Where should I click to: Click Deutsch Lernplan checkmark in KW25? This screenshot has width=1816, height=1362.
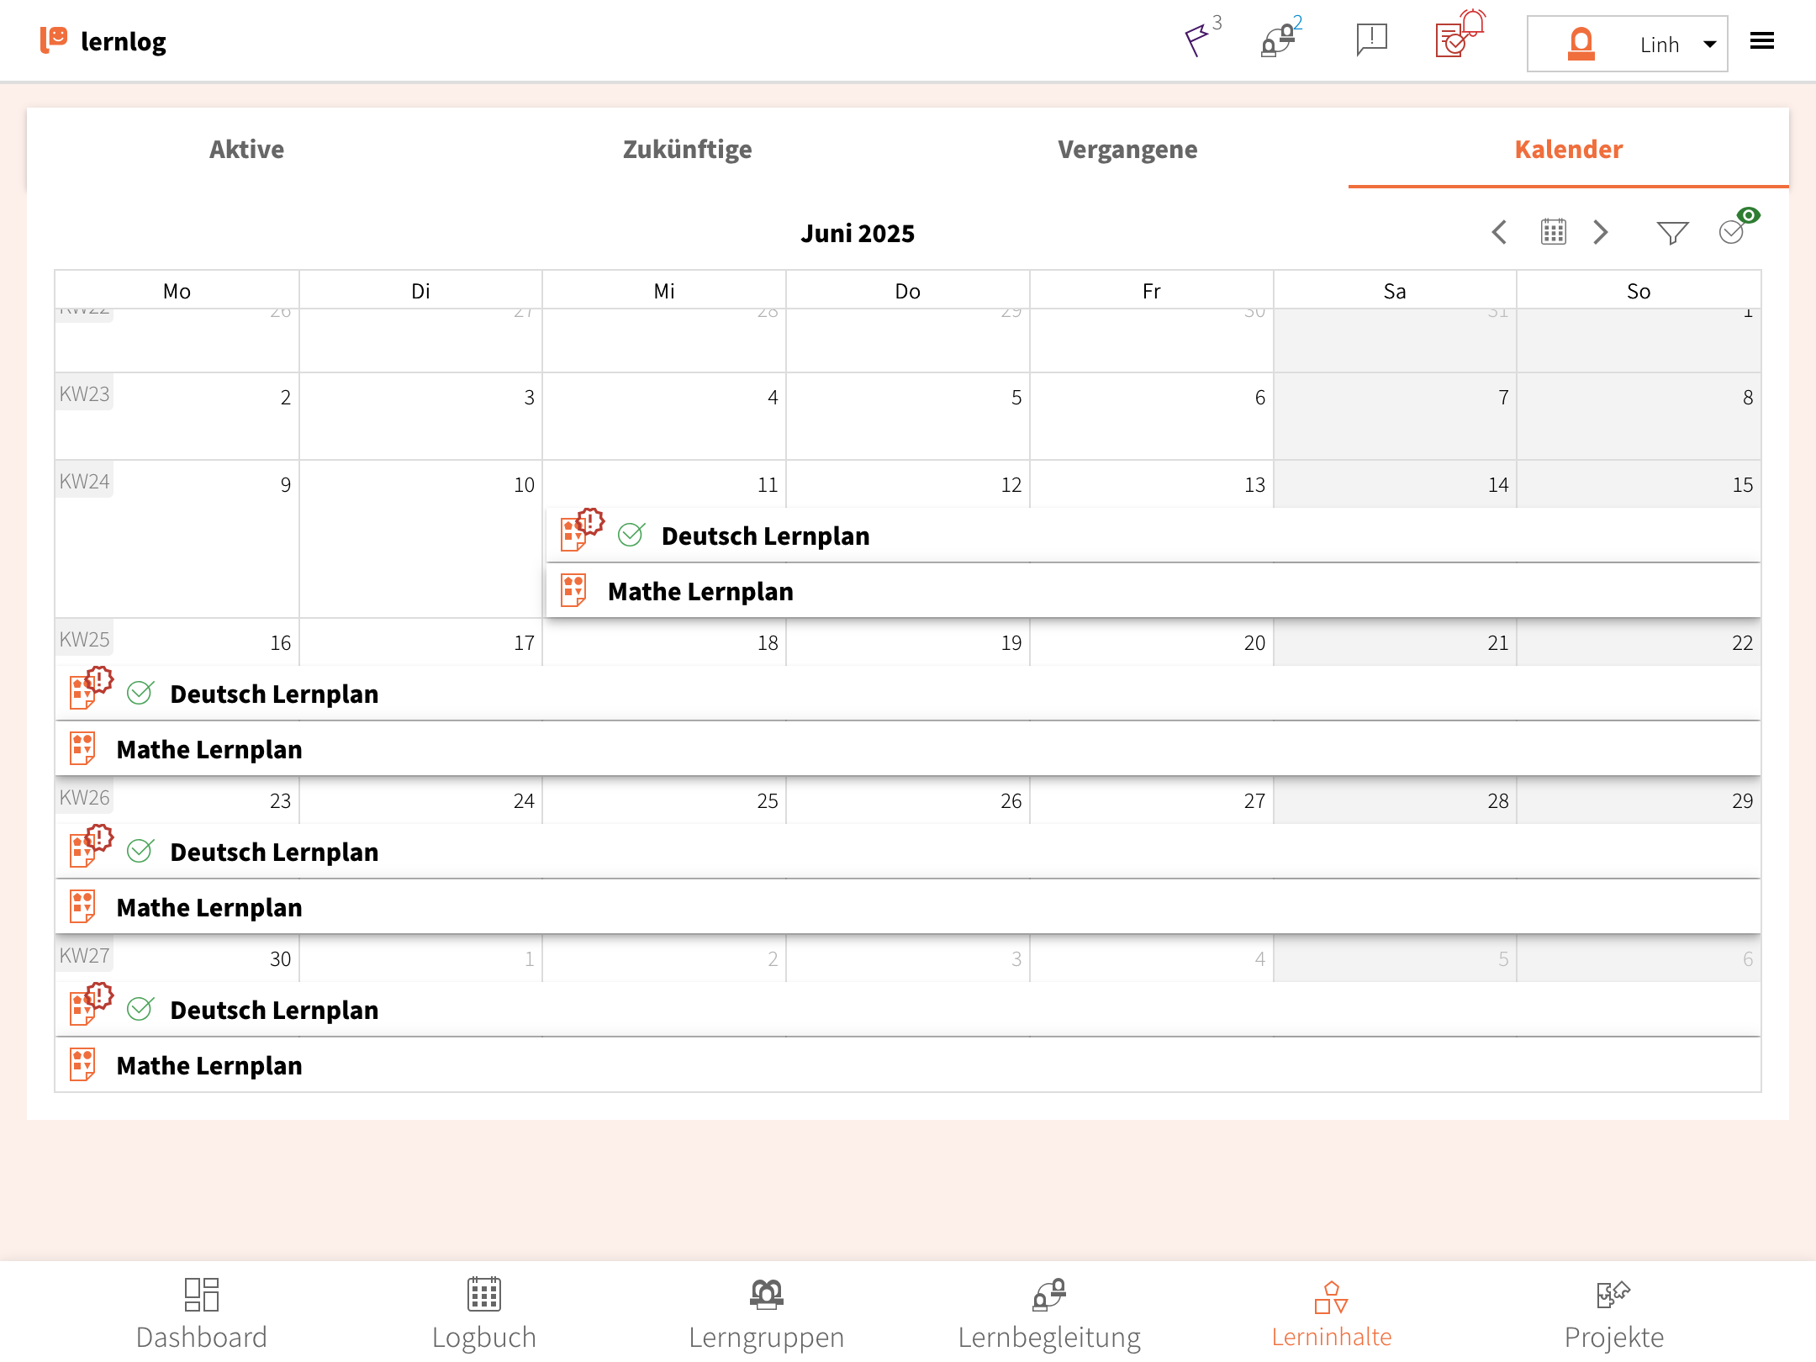click(x=140, y=694)
